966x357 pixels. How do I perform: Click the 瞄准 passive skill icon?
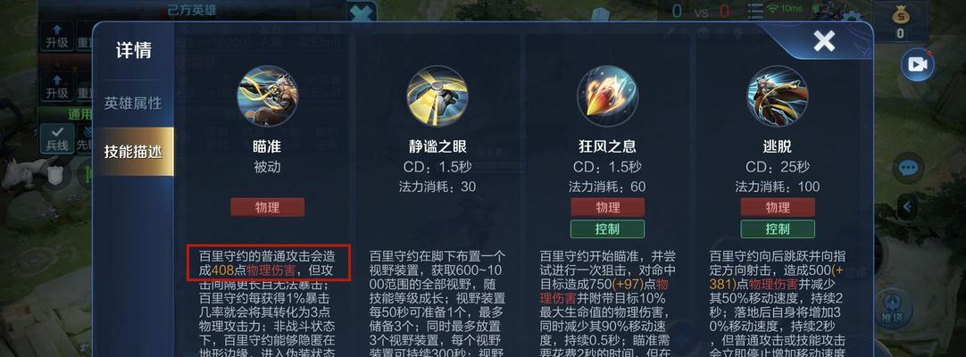click(267, 96)
